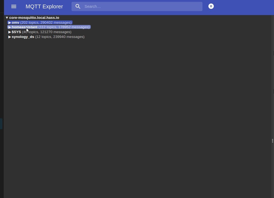The width and height of the screenshot is (274, 198).
Task: Pause topic updates with the pause button
Action: coord(211,6)
